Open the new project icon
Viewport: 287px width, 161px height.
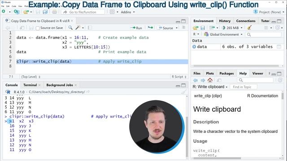coord(17,12)
